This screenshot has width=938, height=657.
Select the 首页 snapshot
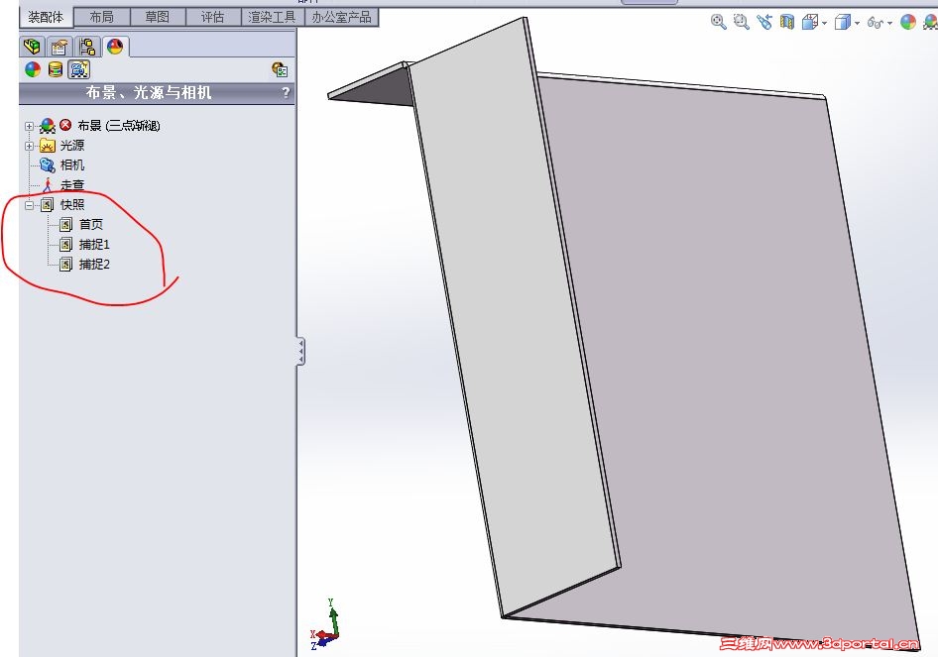tap(91, 225)
